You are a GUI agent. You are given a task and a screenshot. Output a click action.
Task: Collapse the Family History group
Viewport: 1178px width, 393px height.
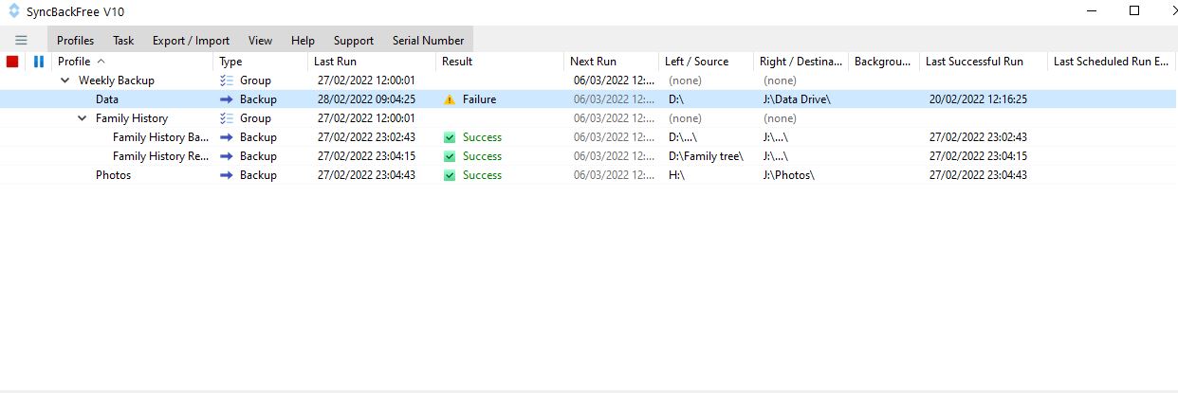click(x=83, y=118)
